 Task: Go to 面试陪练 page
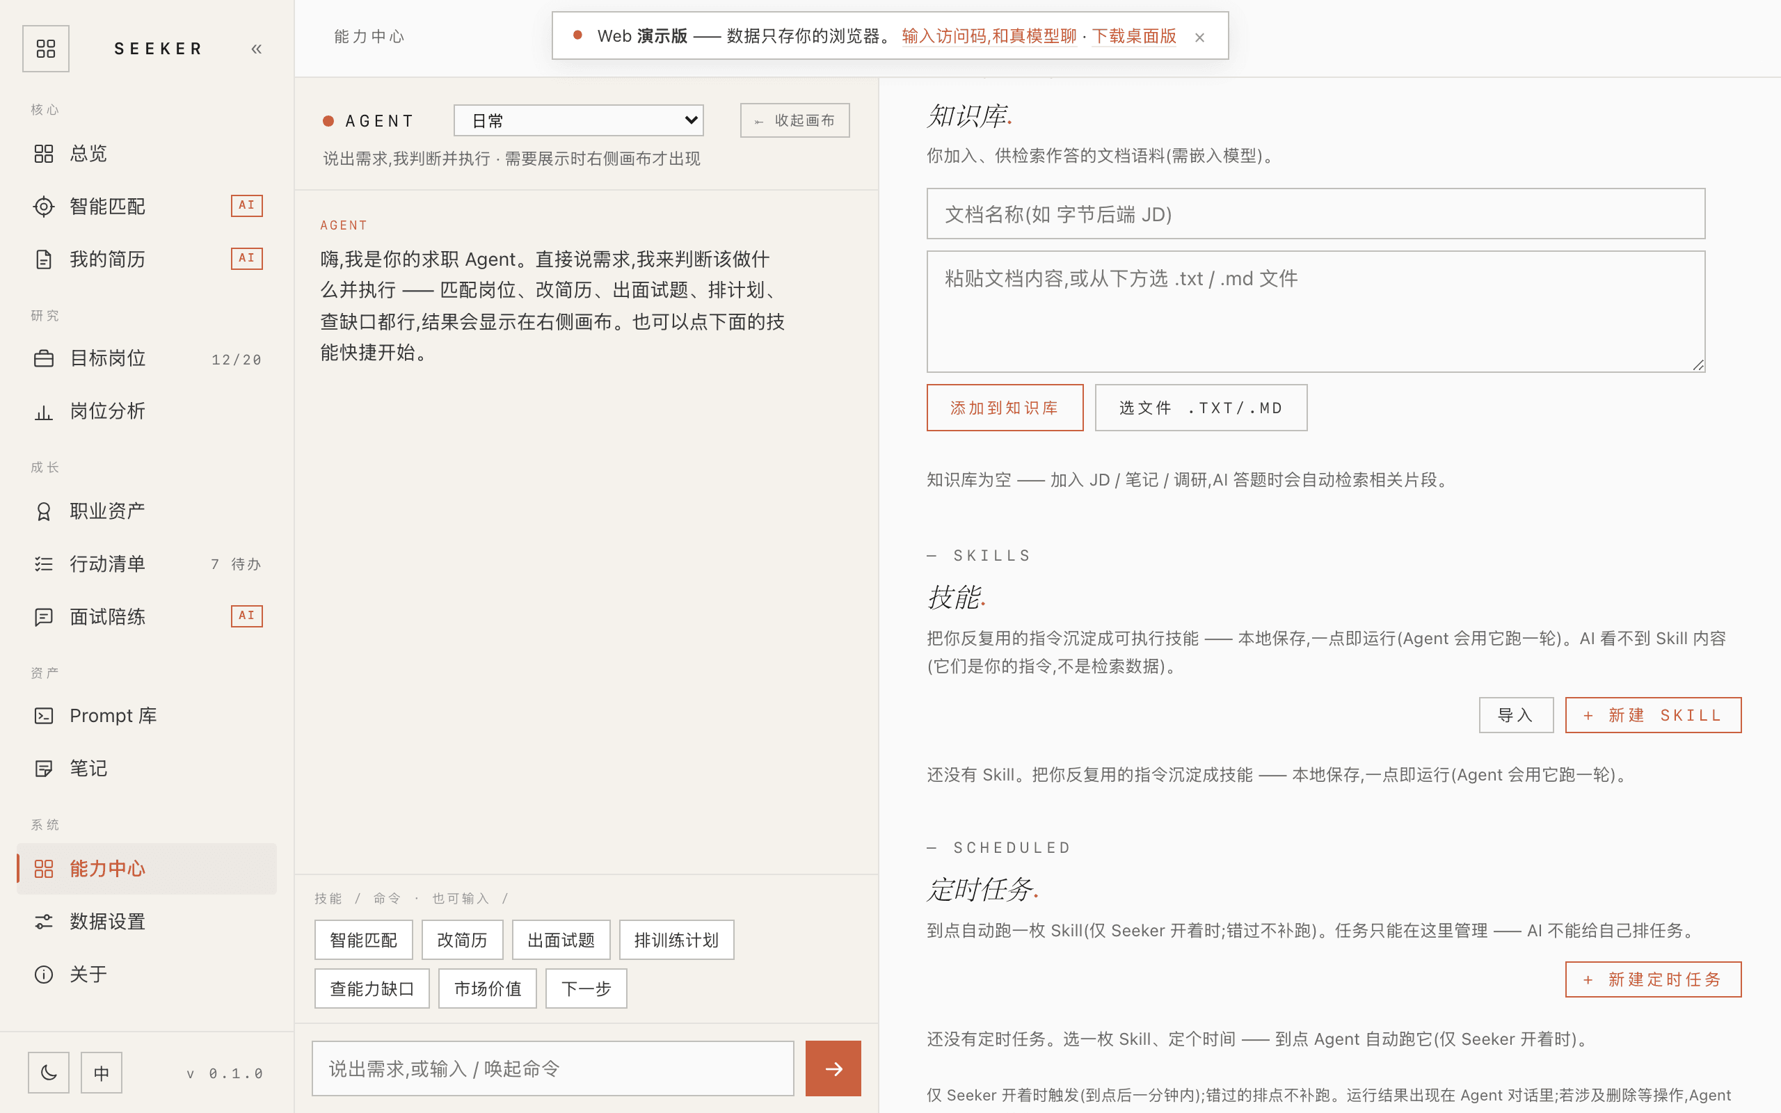(147, 617)
